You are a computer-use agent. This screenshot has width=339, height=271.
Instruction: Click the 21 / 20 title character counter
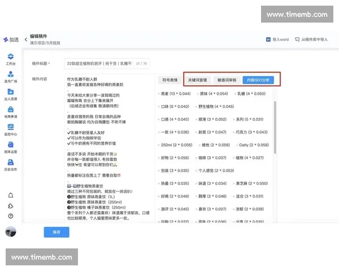coord(141,64)
